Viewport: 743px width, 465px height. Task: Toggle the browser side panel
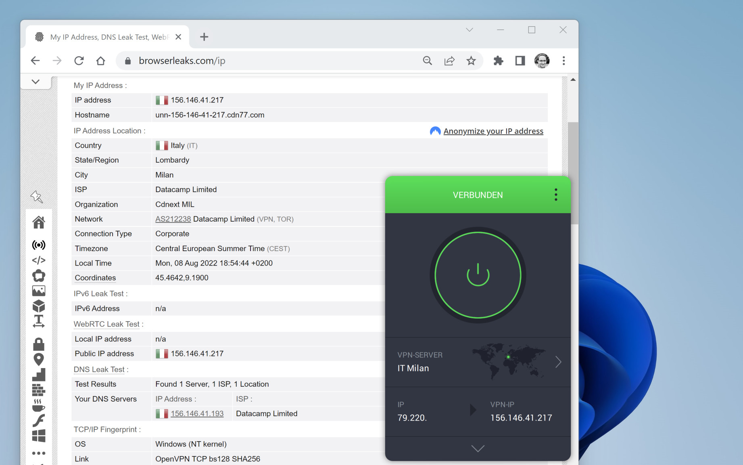point(520,61)
